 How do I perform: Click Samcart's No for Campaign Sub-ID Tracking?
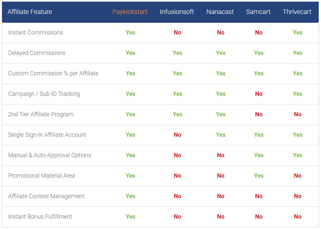pyautogui.click(x=259, y=94)
